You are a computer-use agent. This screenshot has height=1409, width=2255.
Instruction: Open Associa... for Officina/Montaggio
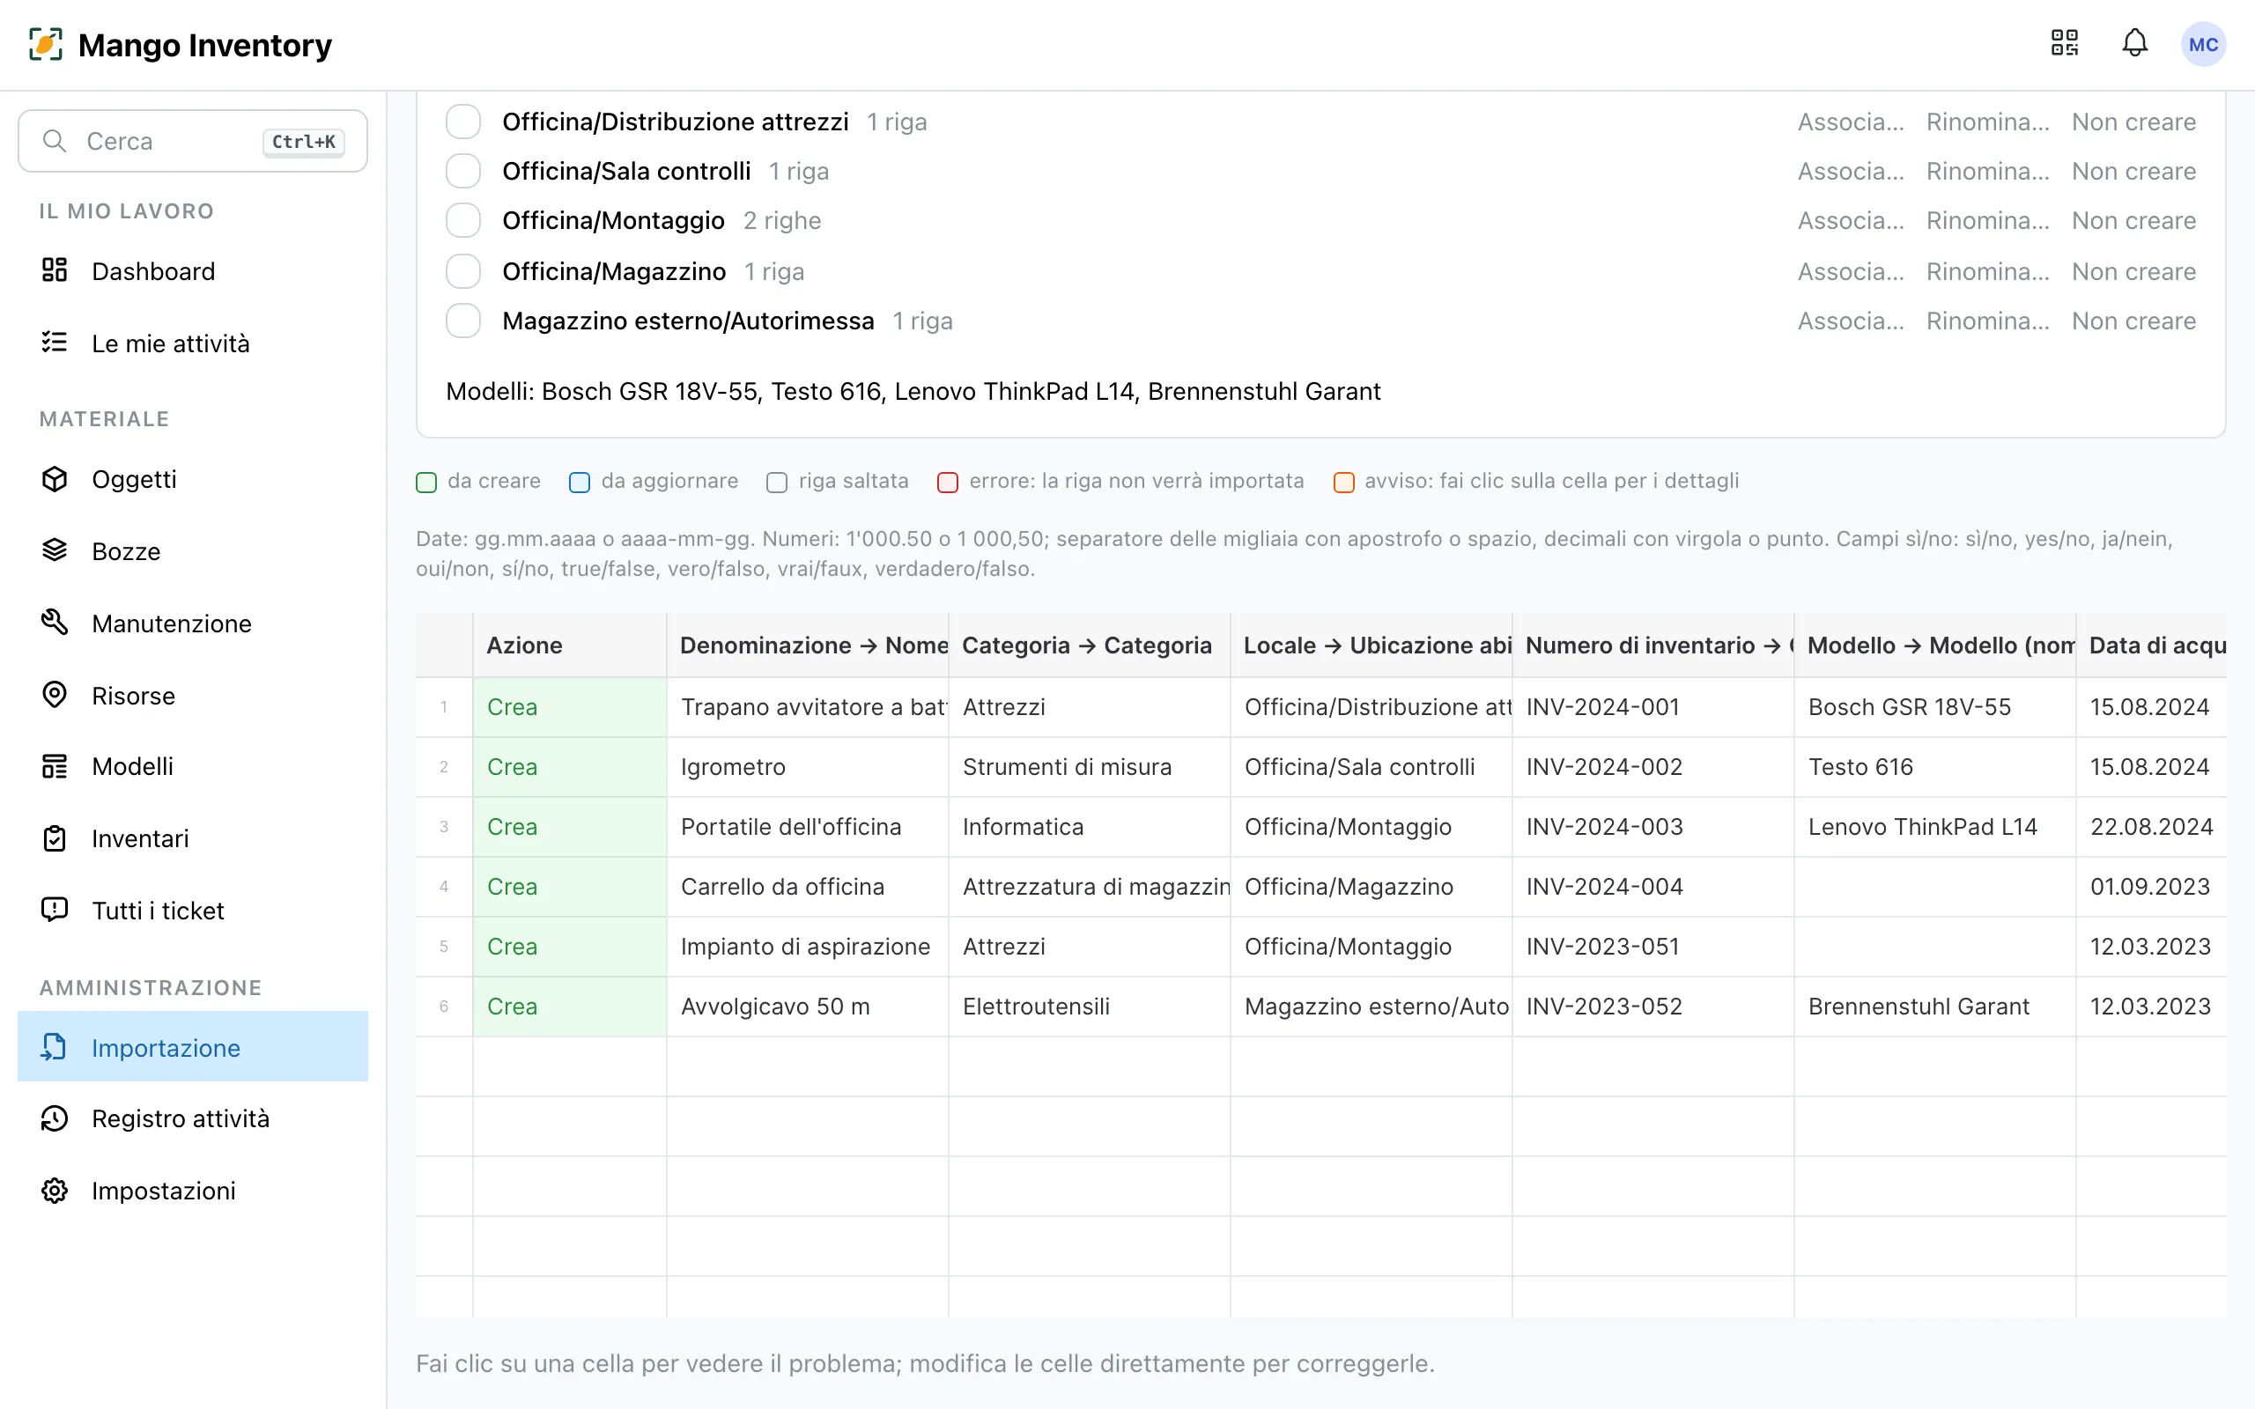[x=1851, y=221]
